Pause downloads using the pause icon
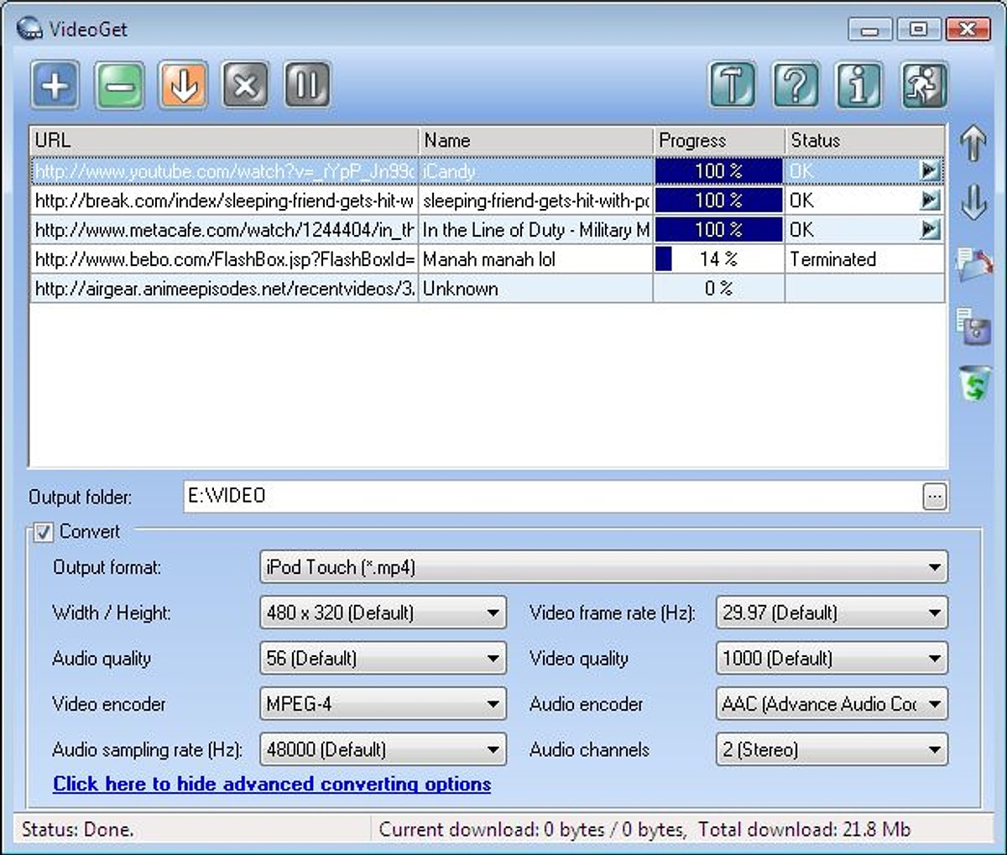Screen dimensions: 1007x855 tap(307, 84)
